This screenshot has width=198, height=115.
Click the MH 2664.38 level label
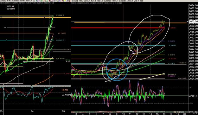click(60, 15)
